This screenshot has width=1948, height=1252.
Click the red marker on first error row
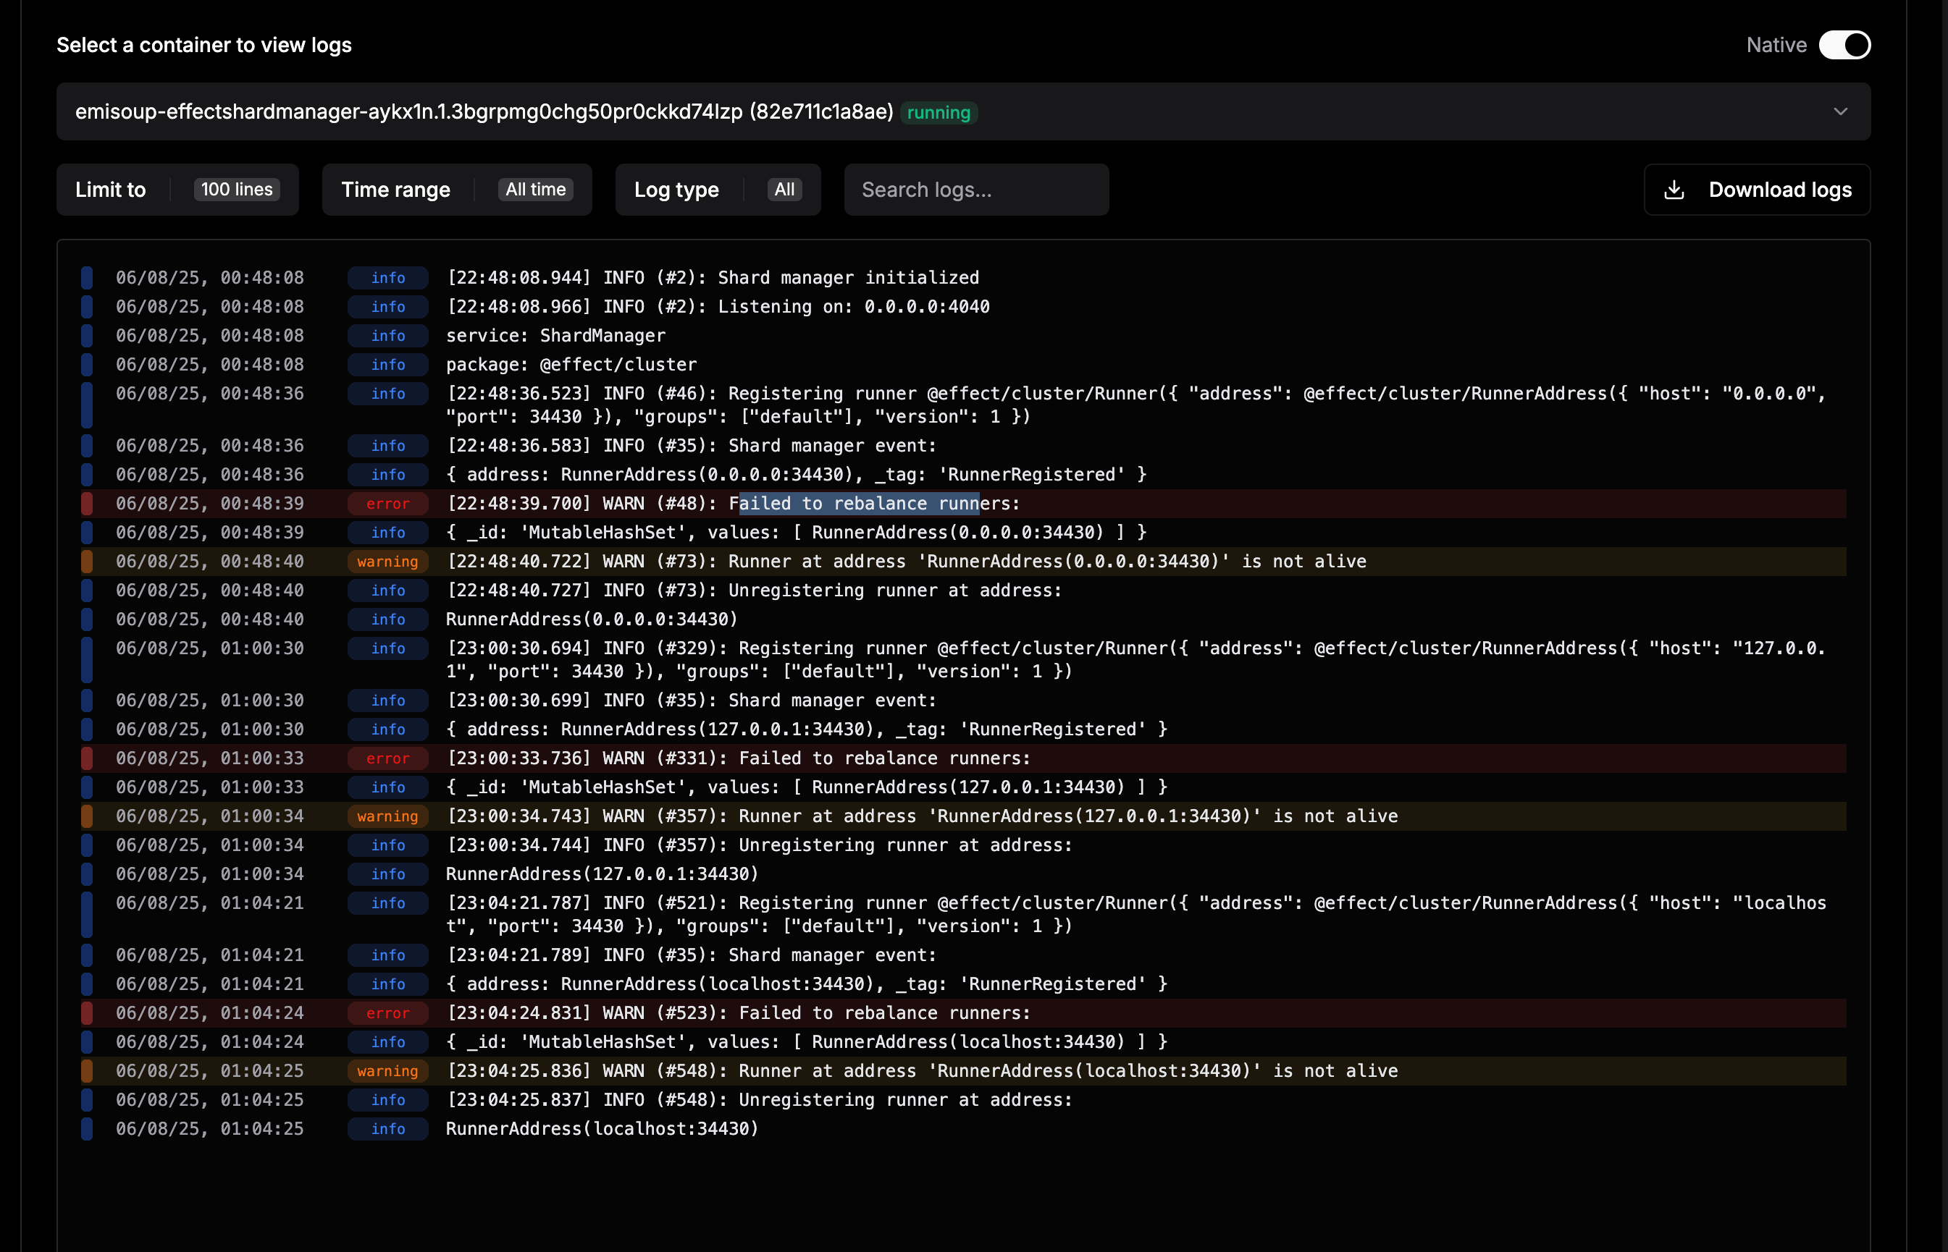pyautogui.click(x=87, y=504)
